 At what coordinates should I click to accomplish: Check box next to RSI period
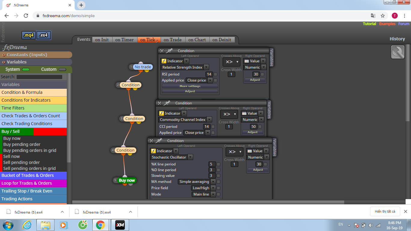click(215, 74)
